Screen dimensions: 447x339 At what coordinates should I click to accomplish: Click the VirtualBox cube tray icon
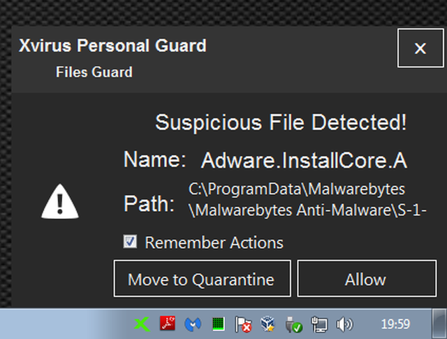tap(267, 324)
